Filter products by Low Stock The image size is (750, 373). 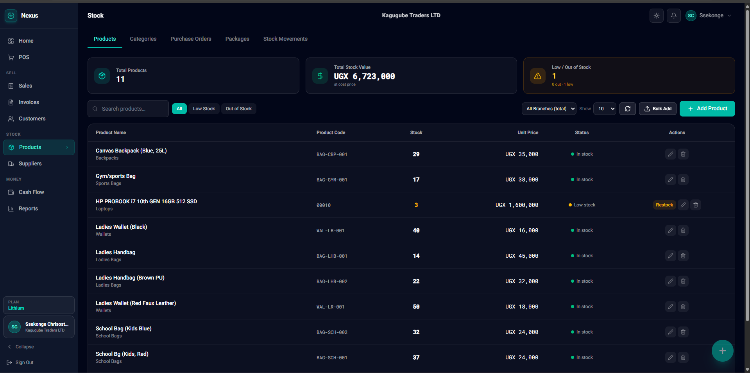204,109
